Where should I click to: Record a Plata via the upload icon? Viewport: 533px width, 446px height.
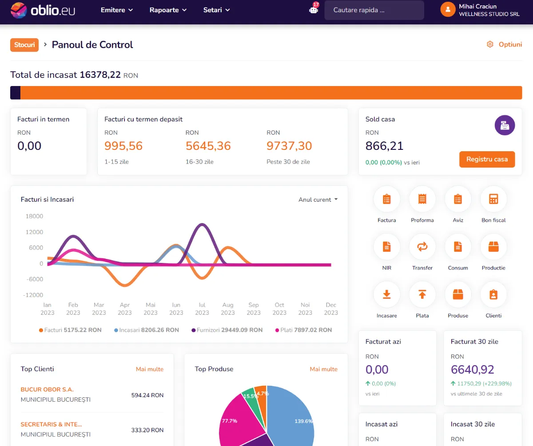422,295
